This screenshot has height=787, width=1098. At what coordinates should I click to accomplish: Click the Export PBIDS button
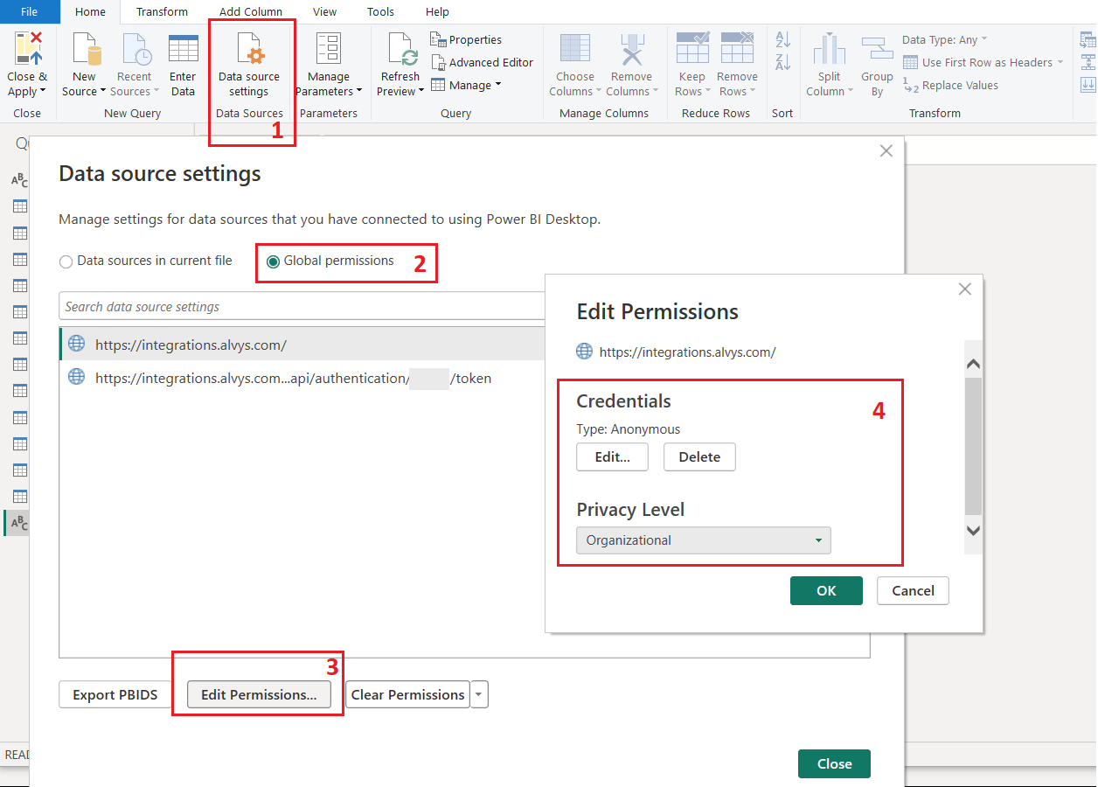click(x=115, y=695)
